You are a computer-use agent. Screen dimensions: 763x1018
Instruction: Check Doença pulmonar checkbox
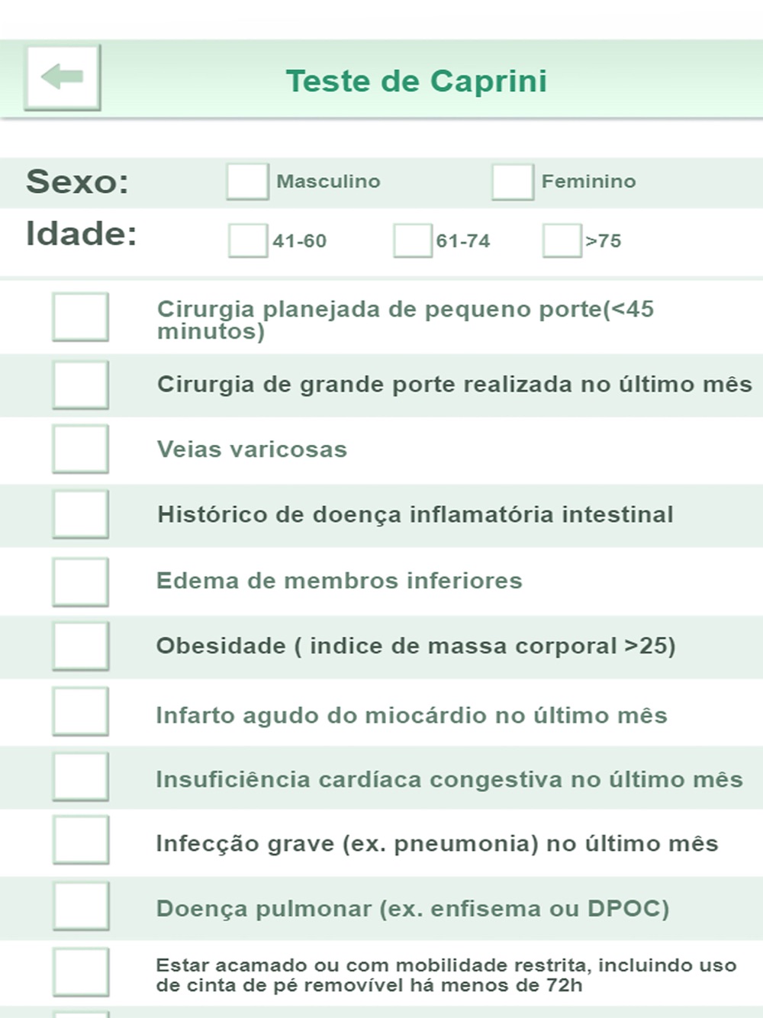[x=80, y=906]
